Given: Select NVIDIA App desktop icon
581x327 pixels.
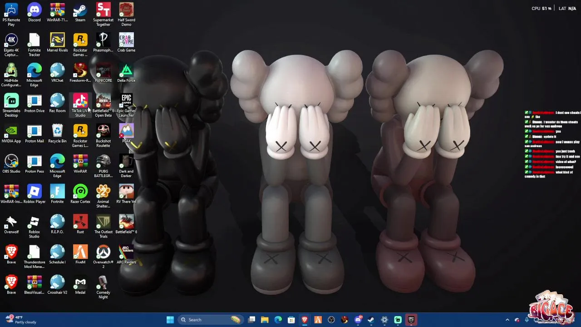Looking at the screenshot, I should 11,134.
